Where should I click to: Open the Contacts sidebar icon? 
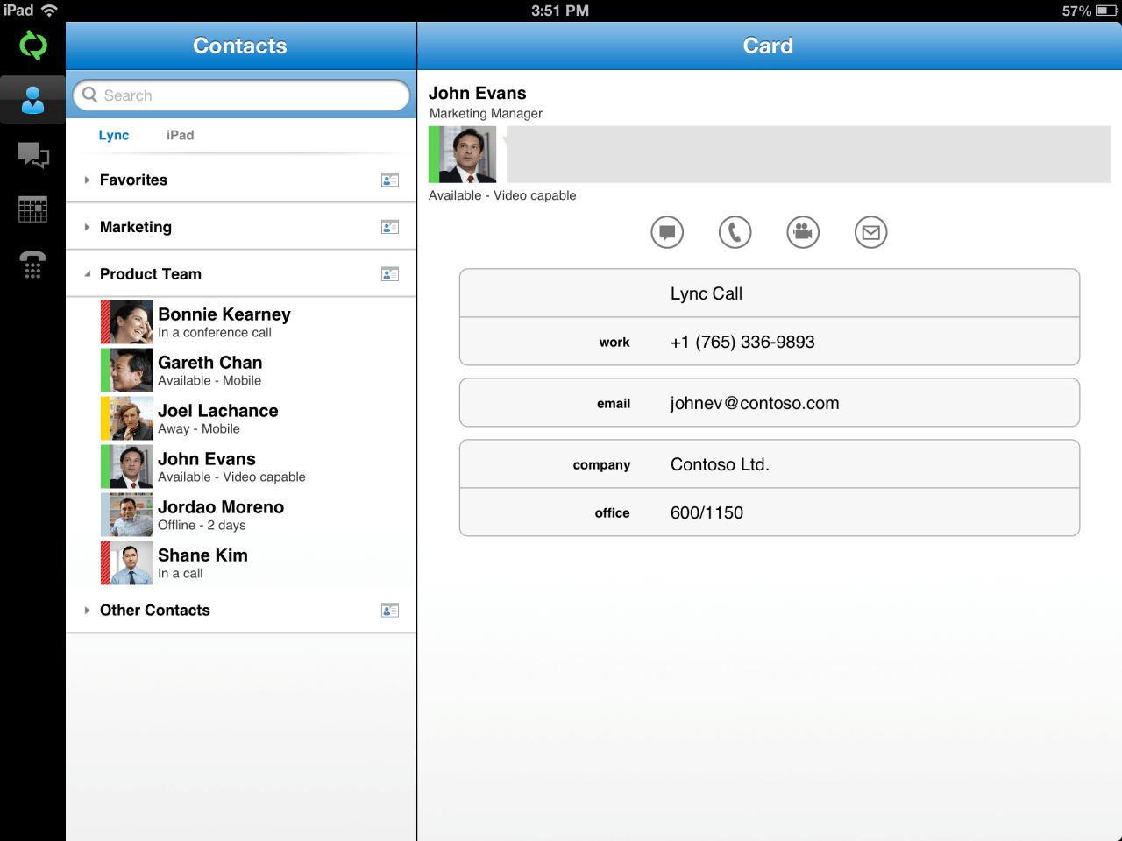click(32, 99)
